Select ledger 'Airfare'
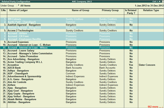The height and width of the screenshot is (108, 164). (x=12, y=85)
